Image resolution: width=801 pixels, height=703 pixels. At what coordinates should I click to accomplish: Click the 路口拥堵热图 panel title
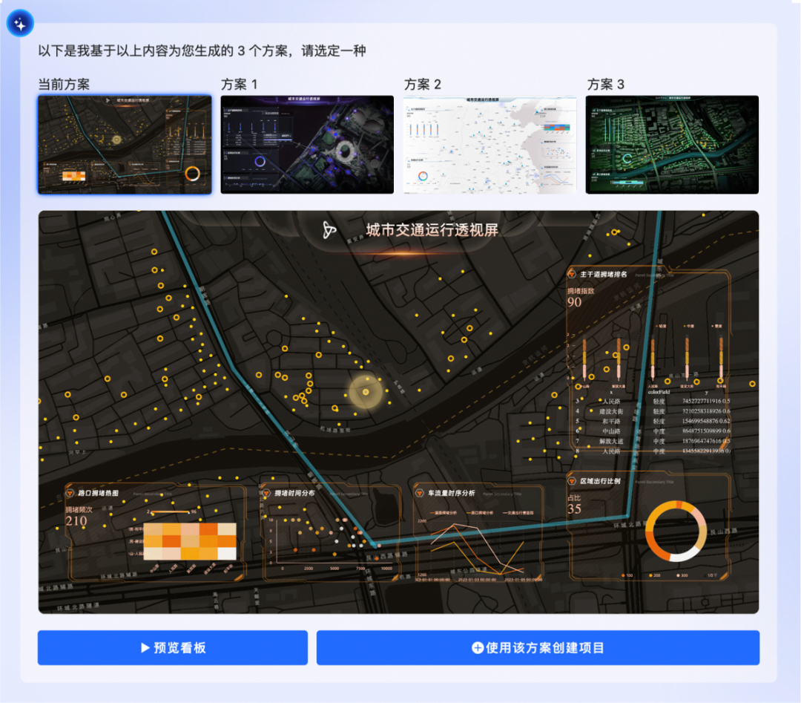point(98,493)
